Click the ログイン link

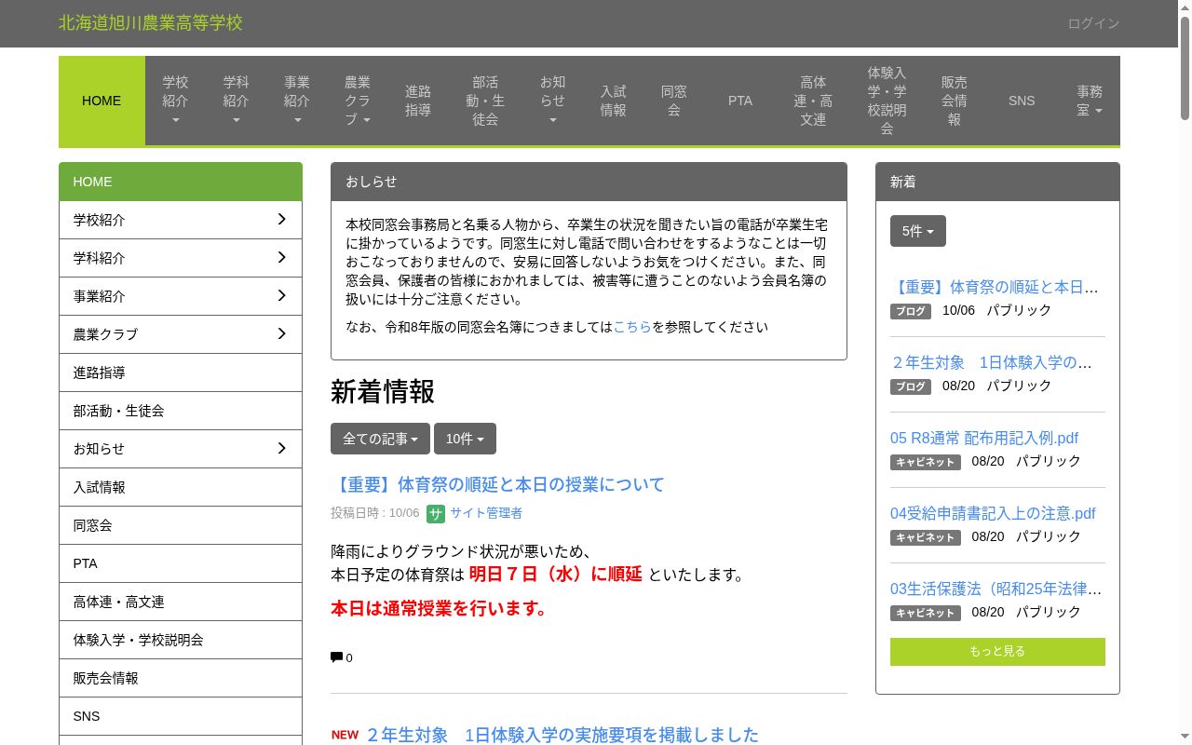pyautogui.click(x=1093, y=23)
